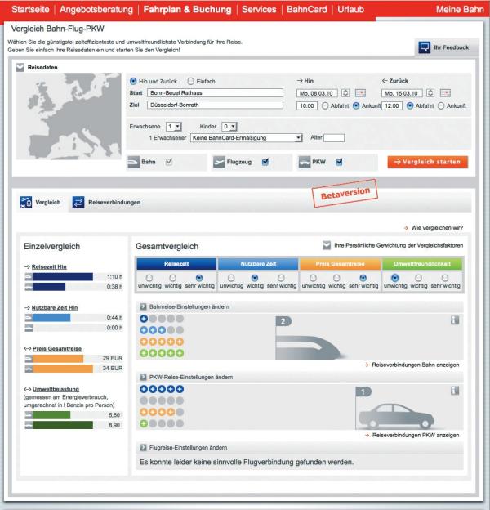
Task: Select Abfahrt for the Hin trip
Action: coord(325,105)
